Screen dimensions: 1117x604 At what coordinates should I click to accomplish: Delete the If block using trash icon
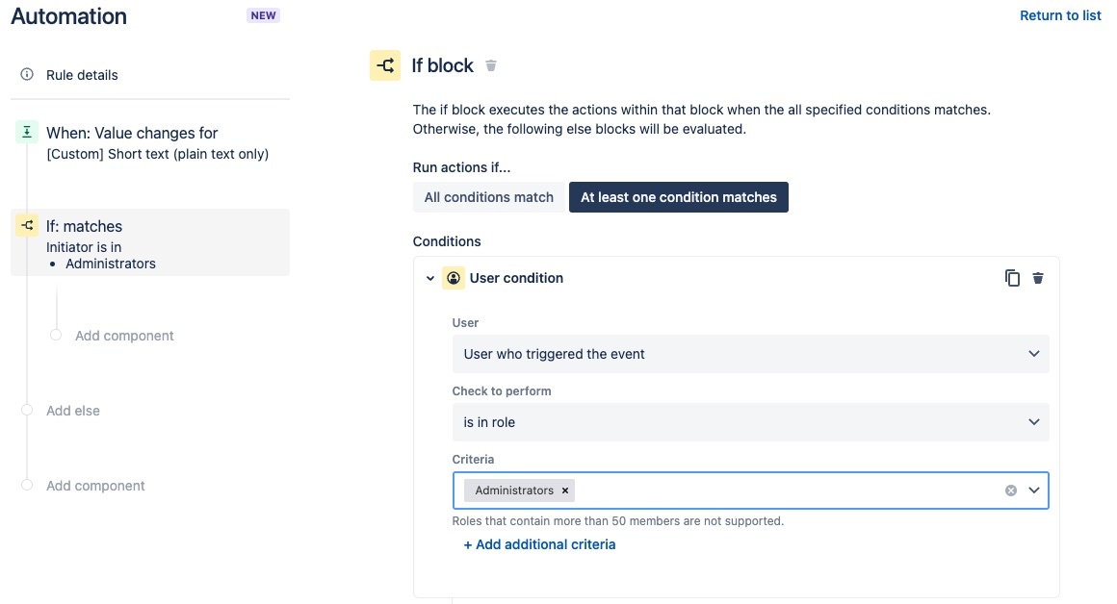coord(491,65)
